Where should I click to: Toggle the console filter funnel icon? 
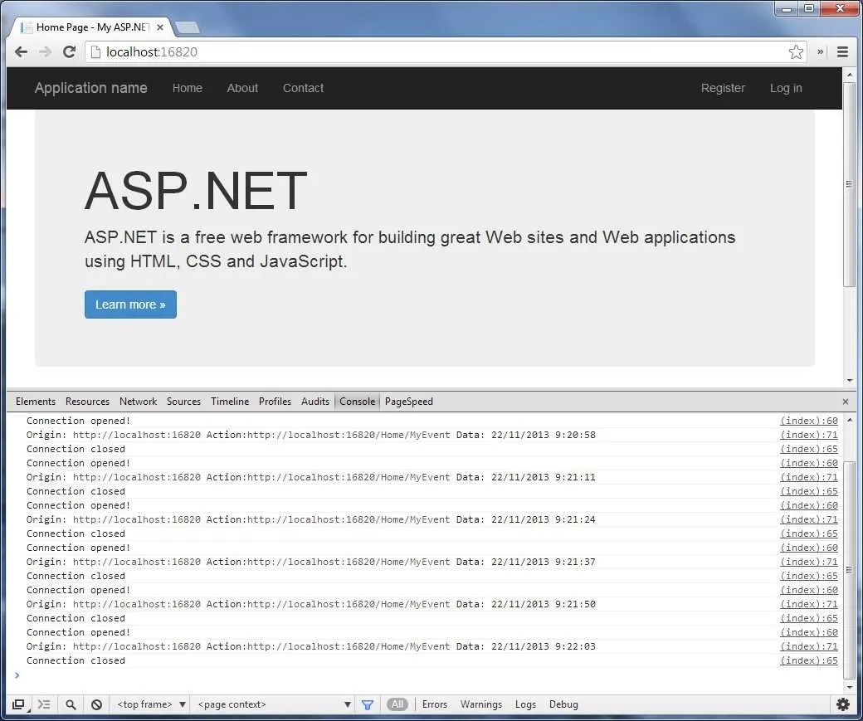tap(368, 704)
